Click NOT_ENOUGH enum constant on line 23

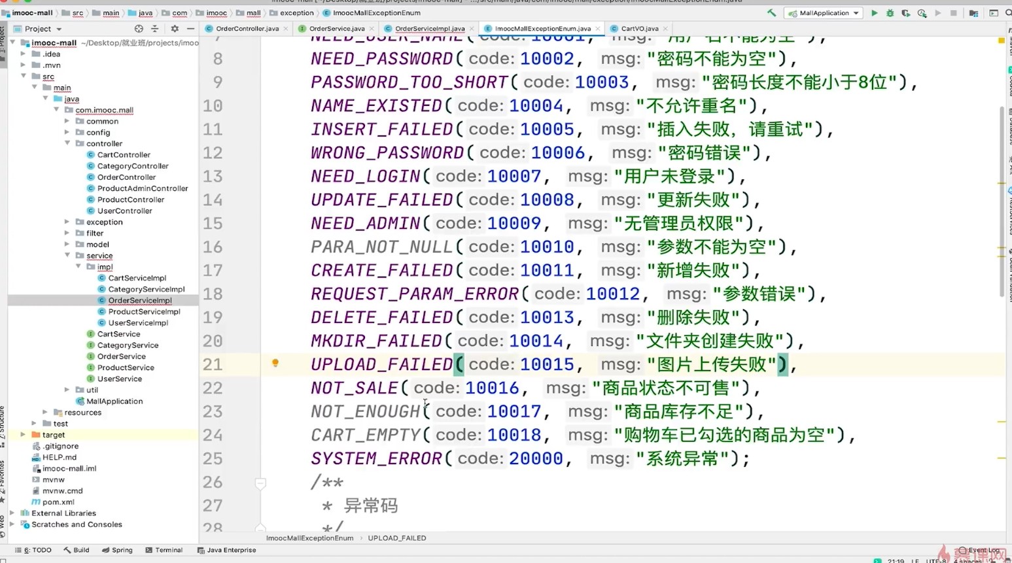(366, 411)
